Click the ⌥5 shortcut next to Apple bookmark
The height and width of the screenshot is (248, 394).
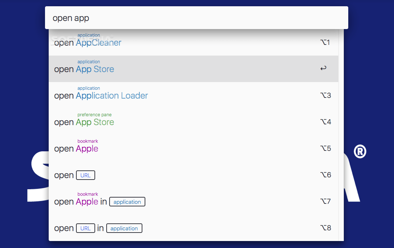pyautogui.click(x=325, y=148)
